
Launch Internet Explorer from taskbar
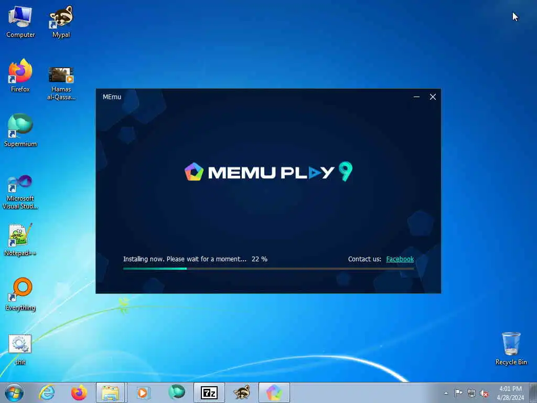pyautogui.click(x=47, y=393)
